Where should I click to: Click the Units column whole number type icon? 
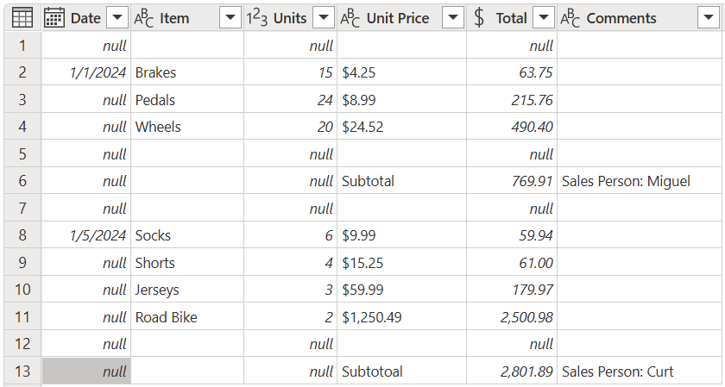tap(256, 17)
